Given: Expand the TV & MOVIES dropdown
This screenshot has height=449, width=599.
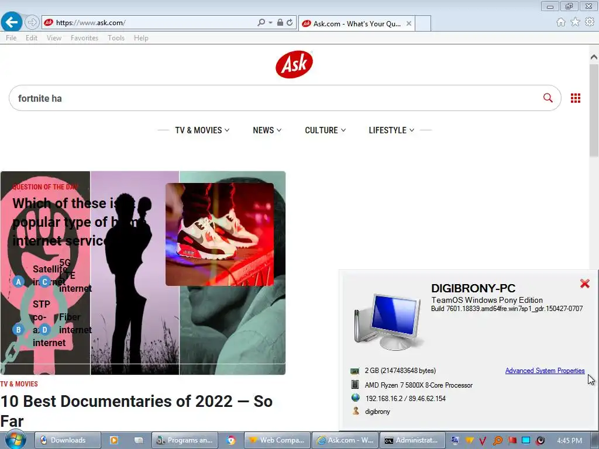Looking at the screenshot, I should 202,130.
